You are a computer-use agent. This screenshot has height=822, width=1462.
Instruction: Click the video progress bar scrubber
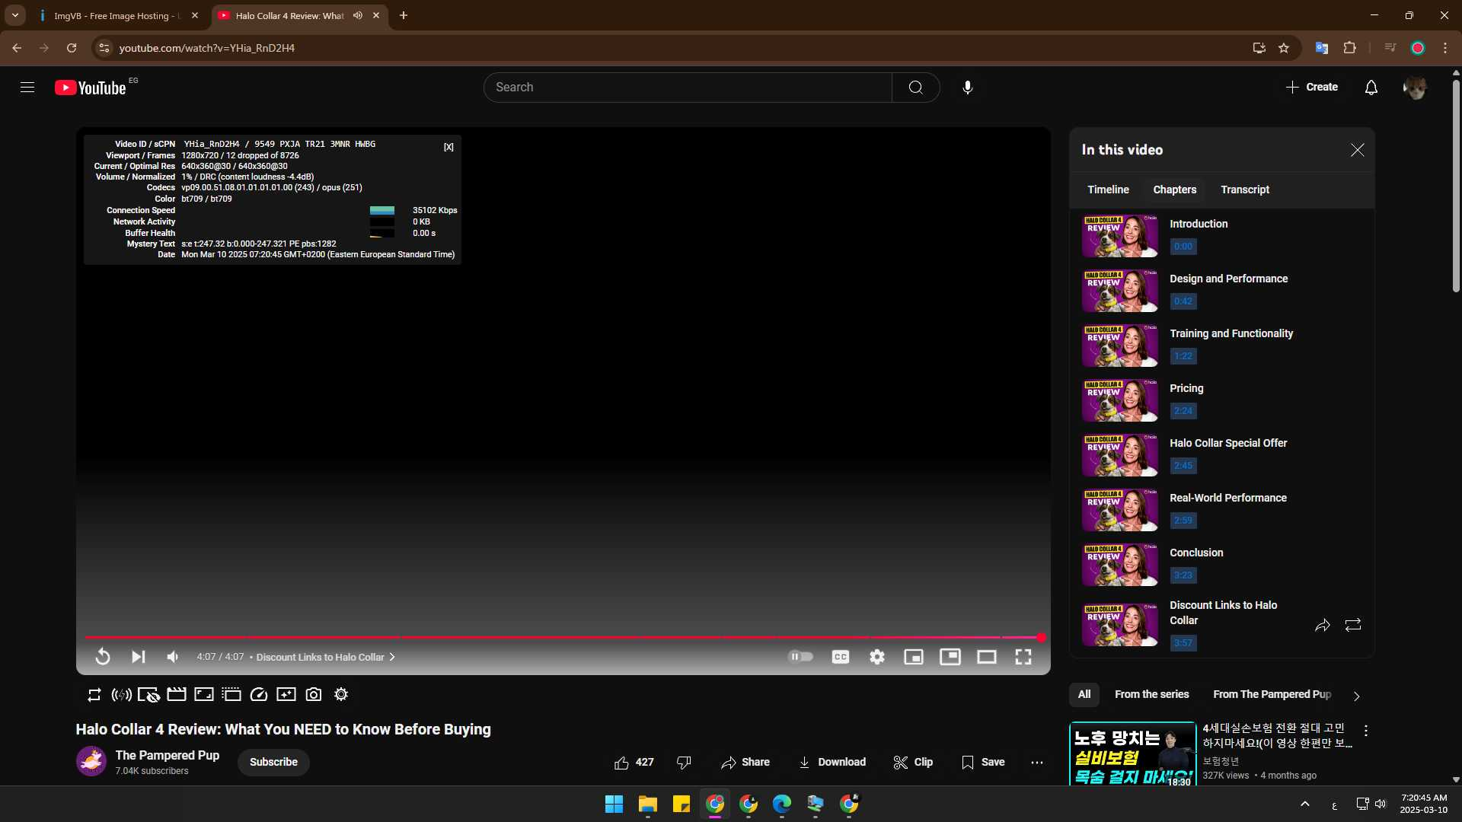pos(1041,638)
